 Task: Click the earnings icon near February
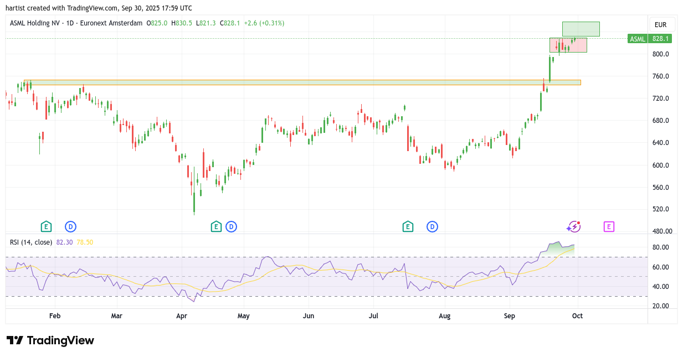click(x=46, y=226)
